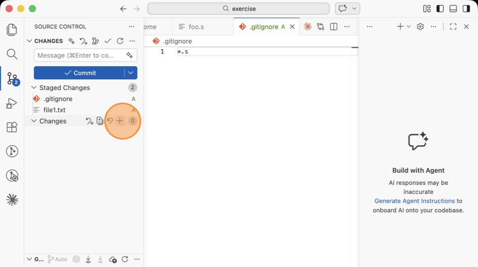Select file1.txt in staged changes
Screen dimensions: 478x267
tap(54, 110)
